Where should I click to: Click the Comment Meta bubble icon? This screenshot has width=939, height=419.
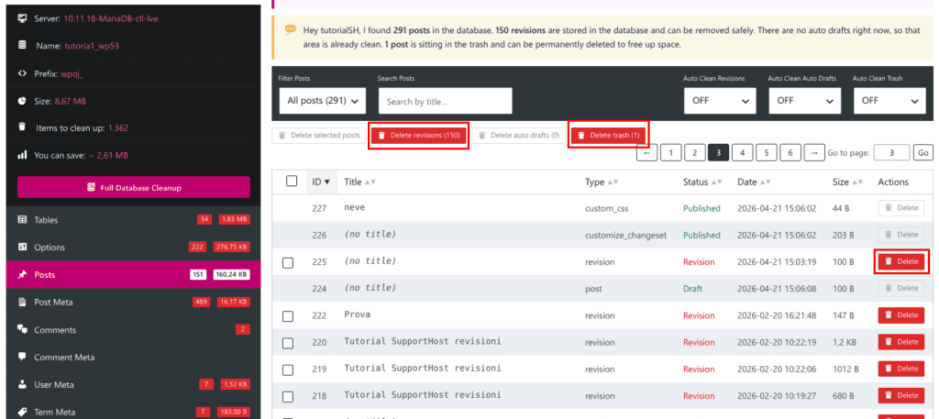(x=22, y=357)
